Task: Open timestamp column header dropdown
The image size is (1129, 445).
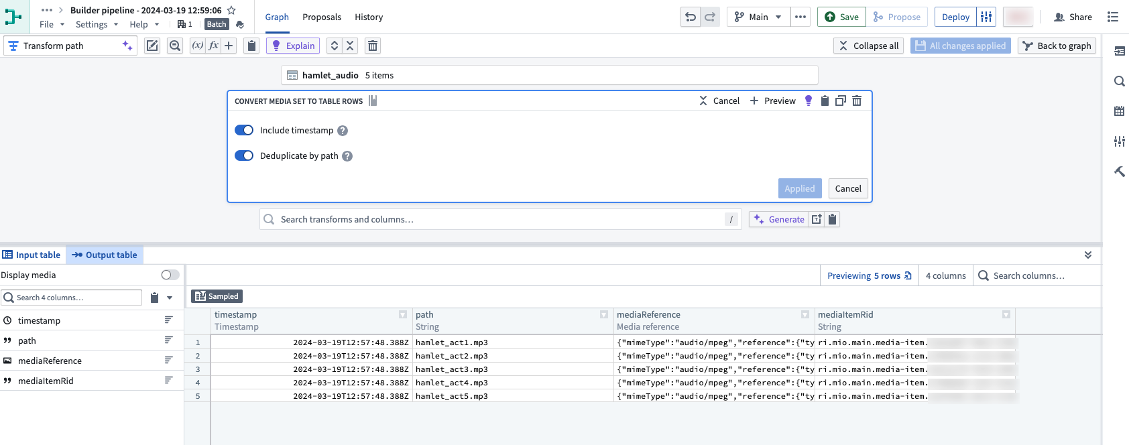Action: [x=403, y=314]
